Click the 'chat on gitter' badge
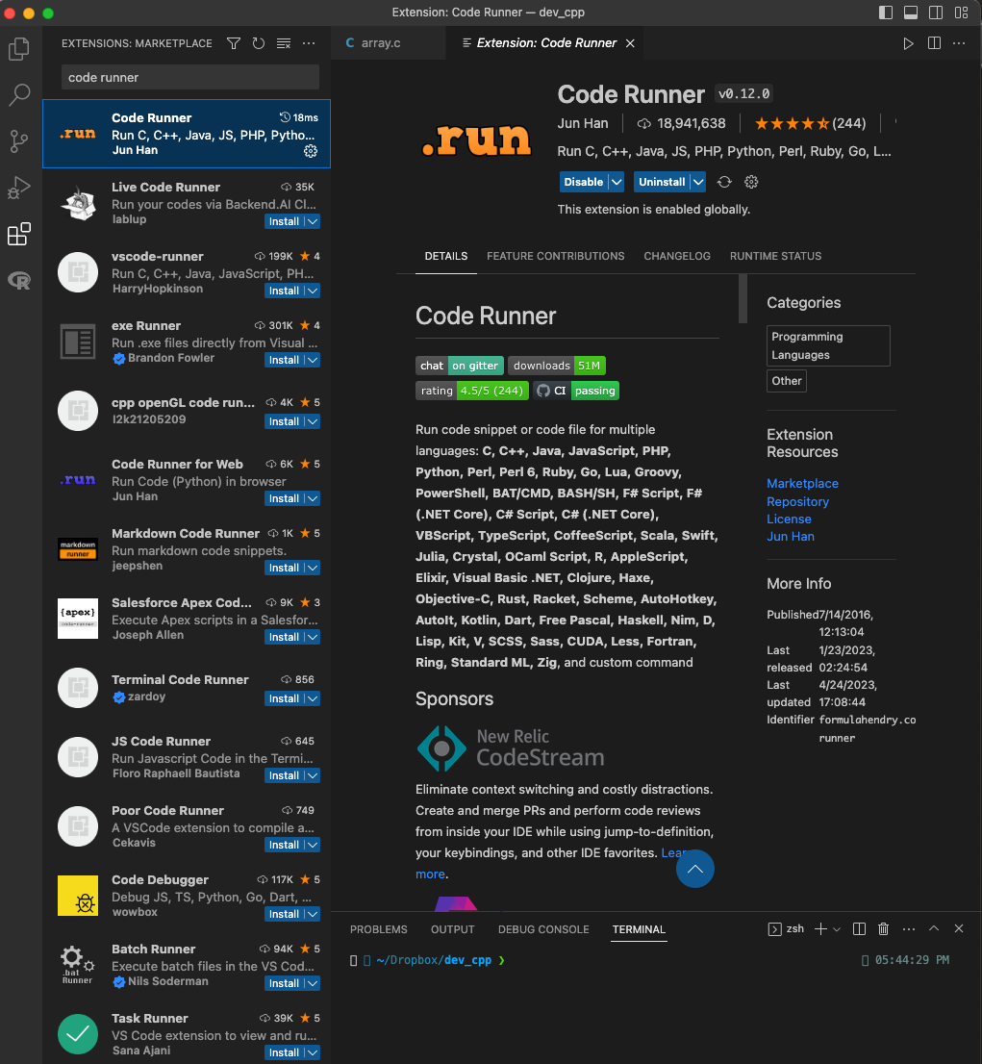This screenshot has height=1064, width=982. tap(460, 366)
